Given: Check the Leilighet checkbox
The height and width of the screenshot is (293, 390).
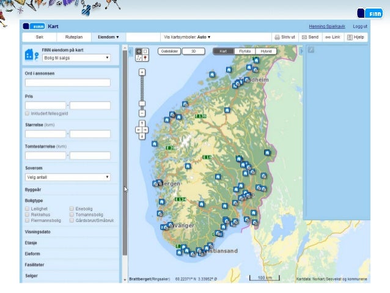Looking at the screenshot, I should coord(27,209).
